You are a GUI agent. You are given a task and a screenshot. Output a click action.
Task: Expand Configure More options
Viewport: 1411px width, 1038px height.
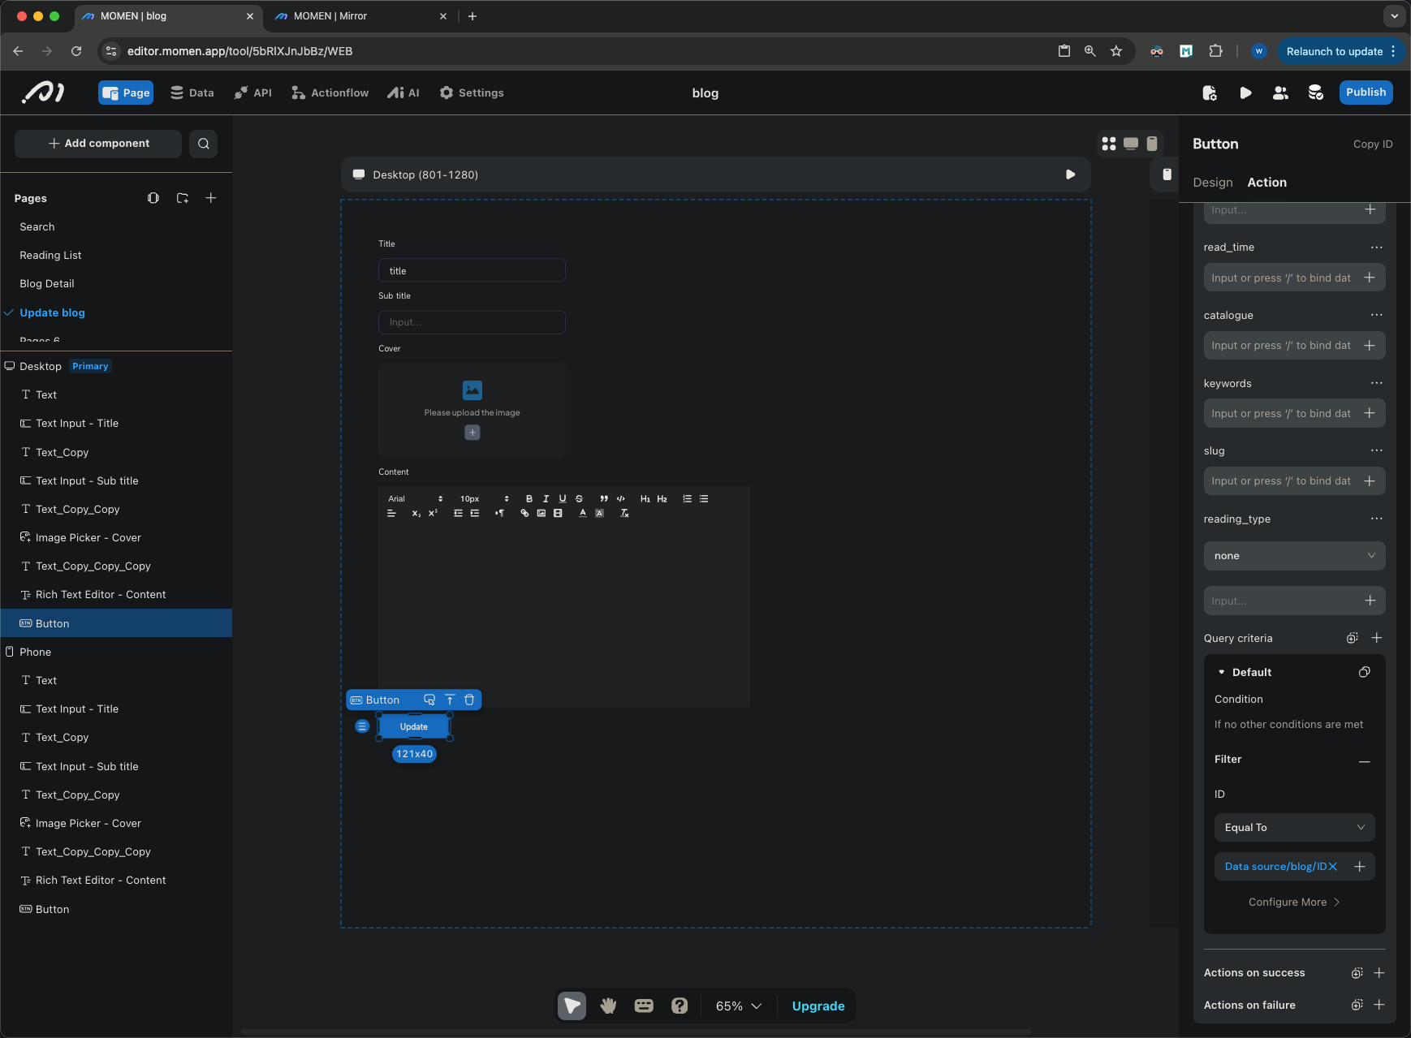pos(1294,902)
